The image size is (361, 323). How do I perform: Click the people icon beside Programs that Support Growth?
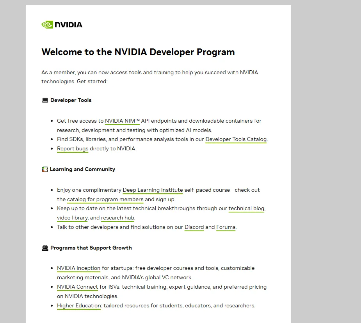click(x=45, y=248)
